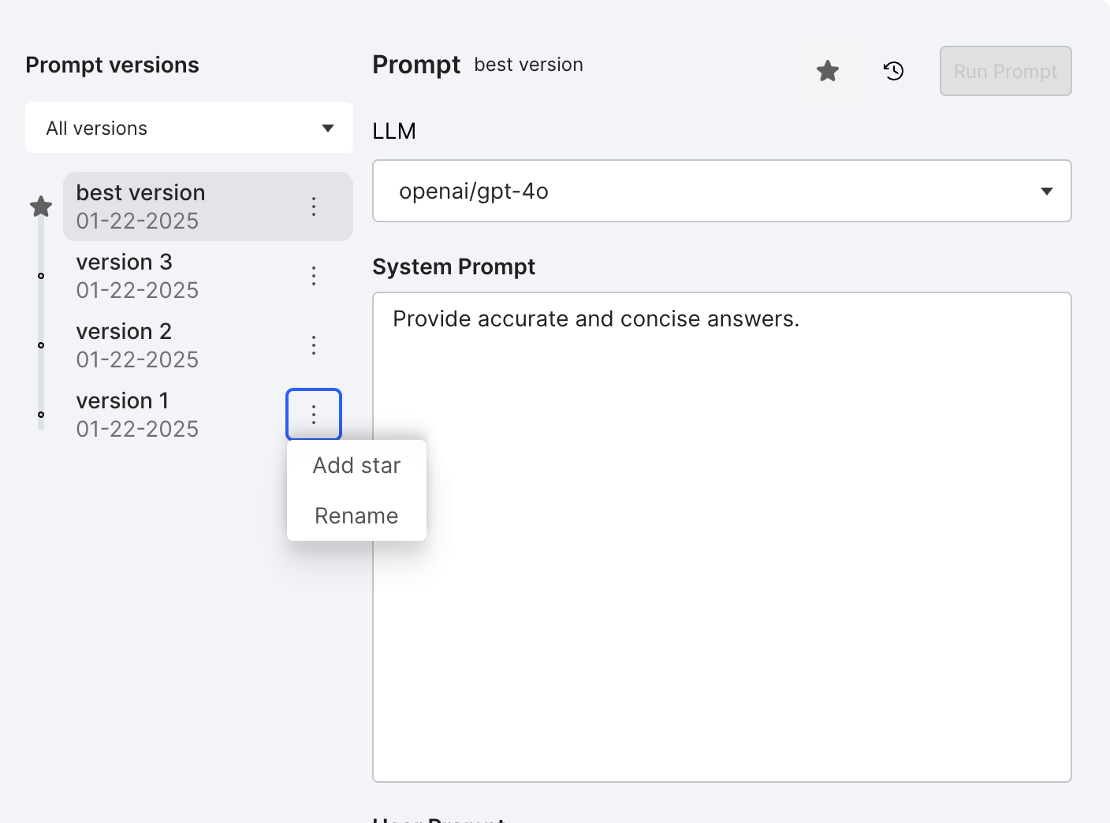Click timeline dot beside version 1
The height and width of the screenshot is (823, 1110).
(x=41, y=415)
